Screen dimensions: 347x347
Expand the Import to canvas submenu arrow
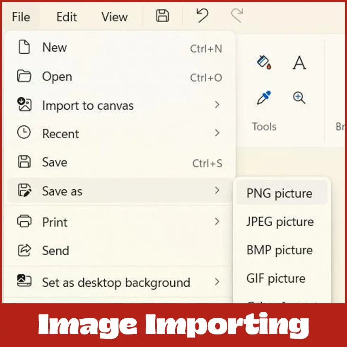coord(217,104)
